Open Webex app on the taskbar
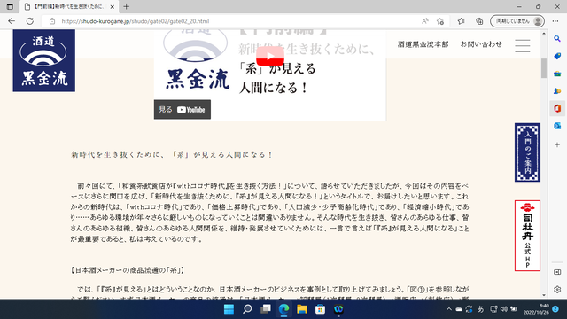 coord(338,309)
